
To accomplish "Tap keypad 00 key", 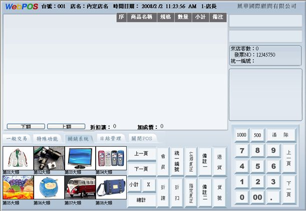I will pyautogui.click(x=257, y=197).
